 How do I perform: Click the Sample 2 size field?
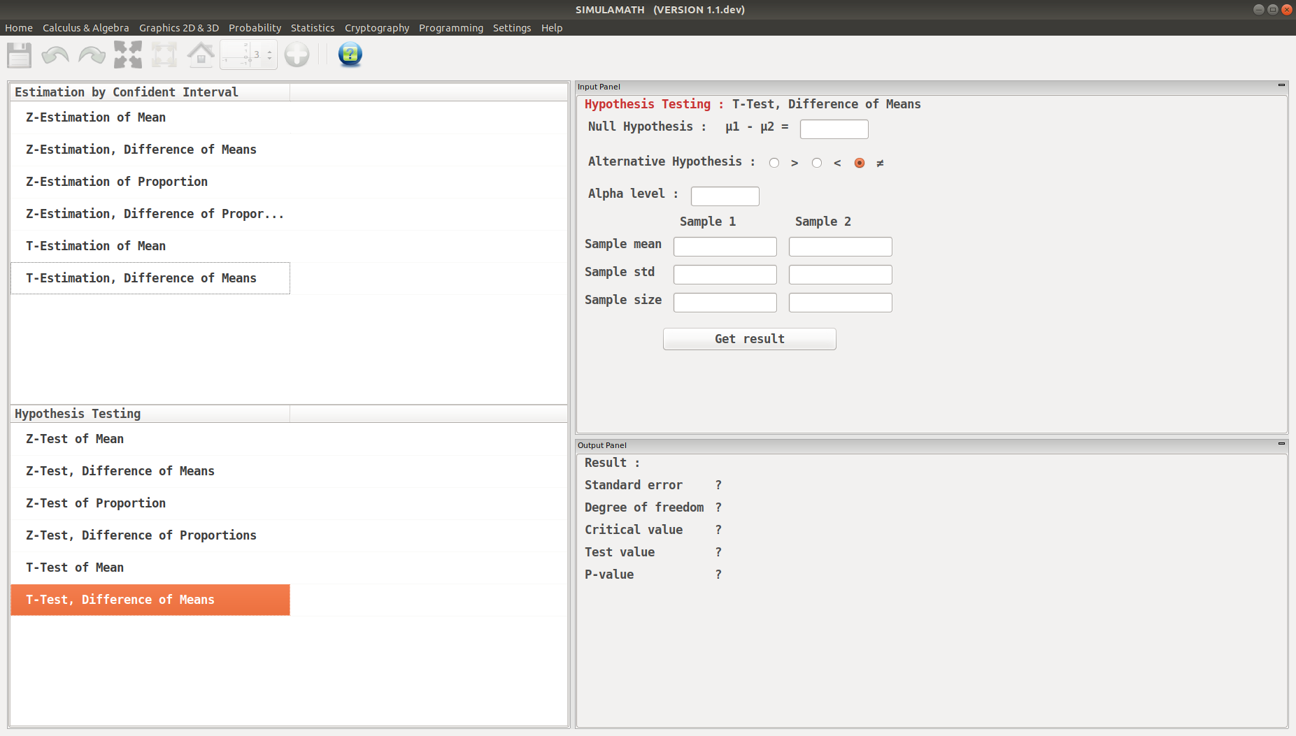(840, 303)
